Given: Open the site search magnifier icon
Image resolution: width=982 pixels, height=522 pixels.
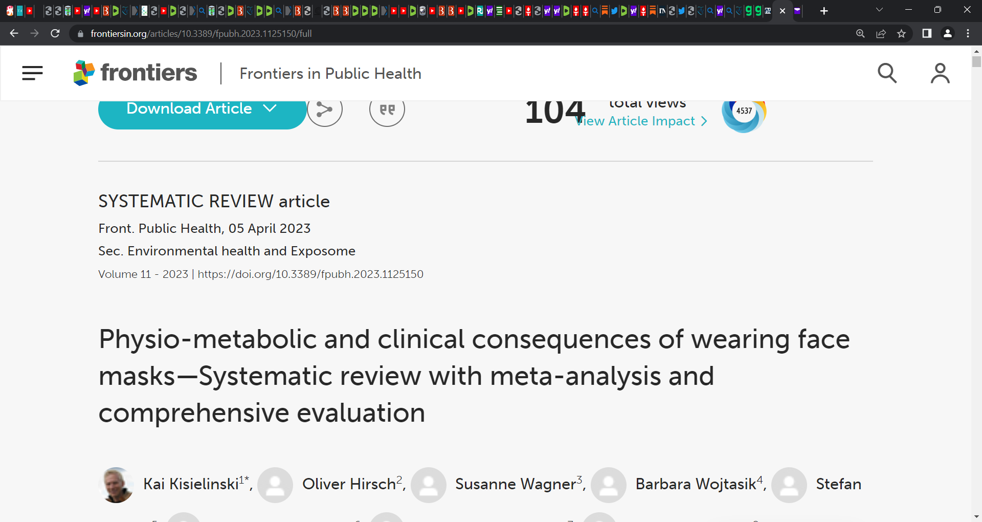Looking at the screenshot, I should pyautogui.click(x=887, y=73).
